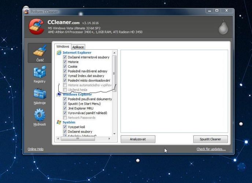Viewport: 252px width, 183px height.
Task: Select the Windows Explorer category heading
Action: pos(77,94)
